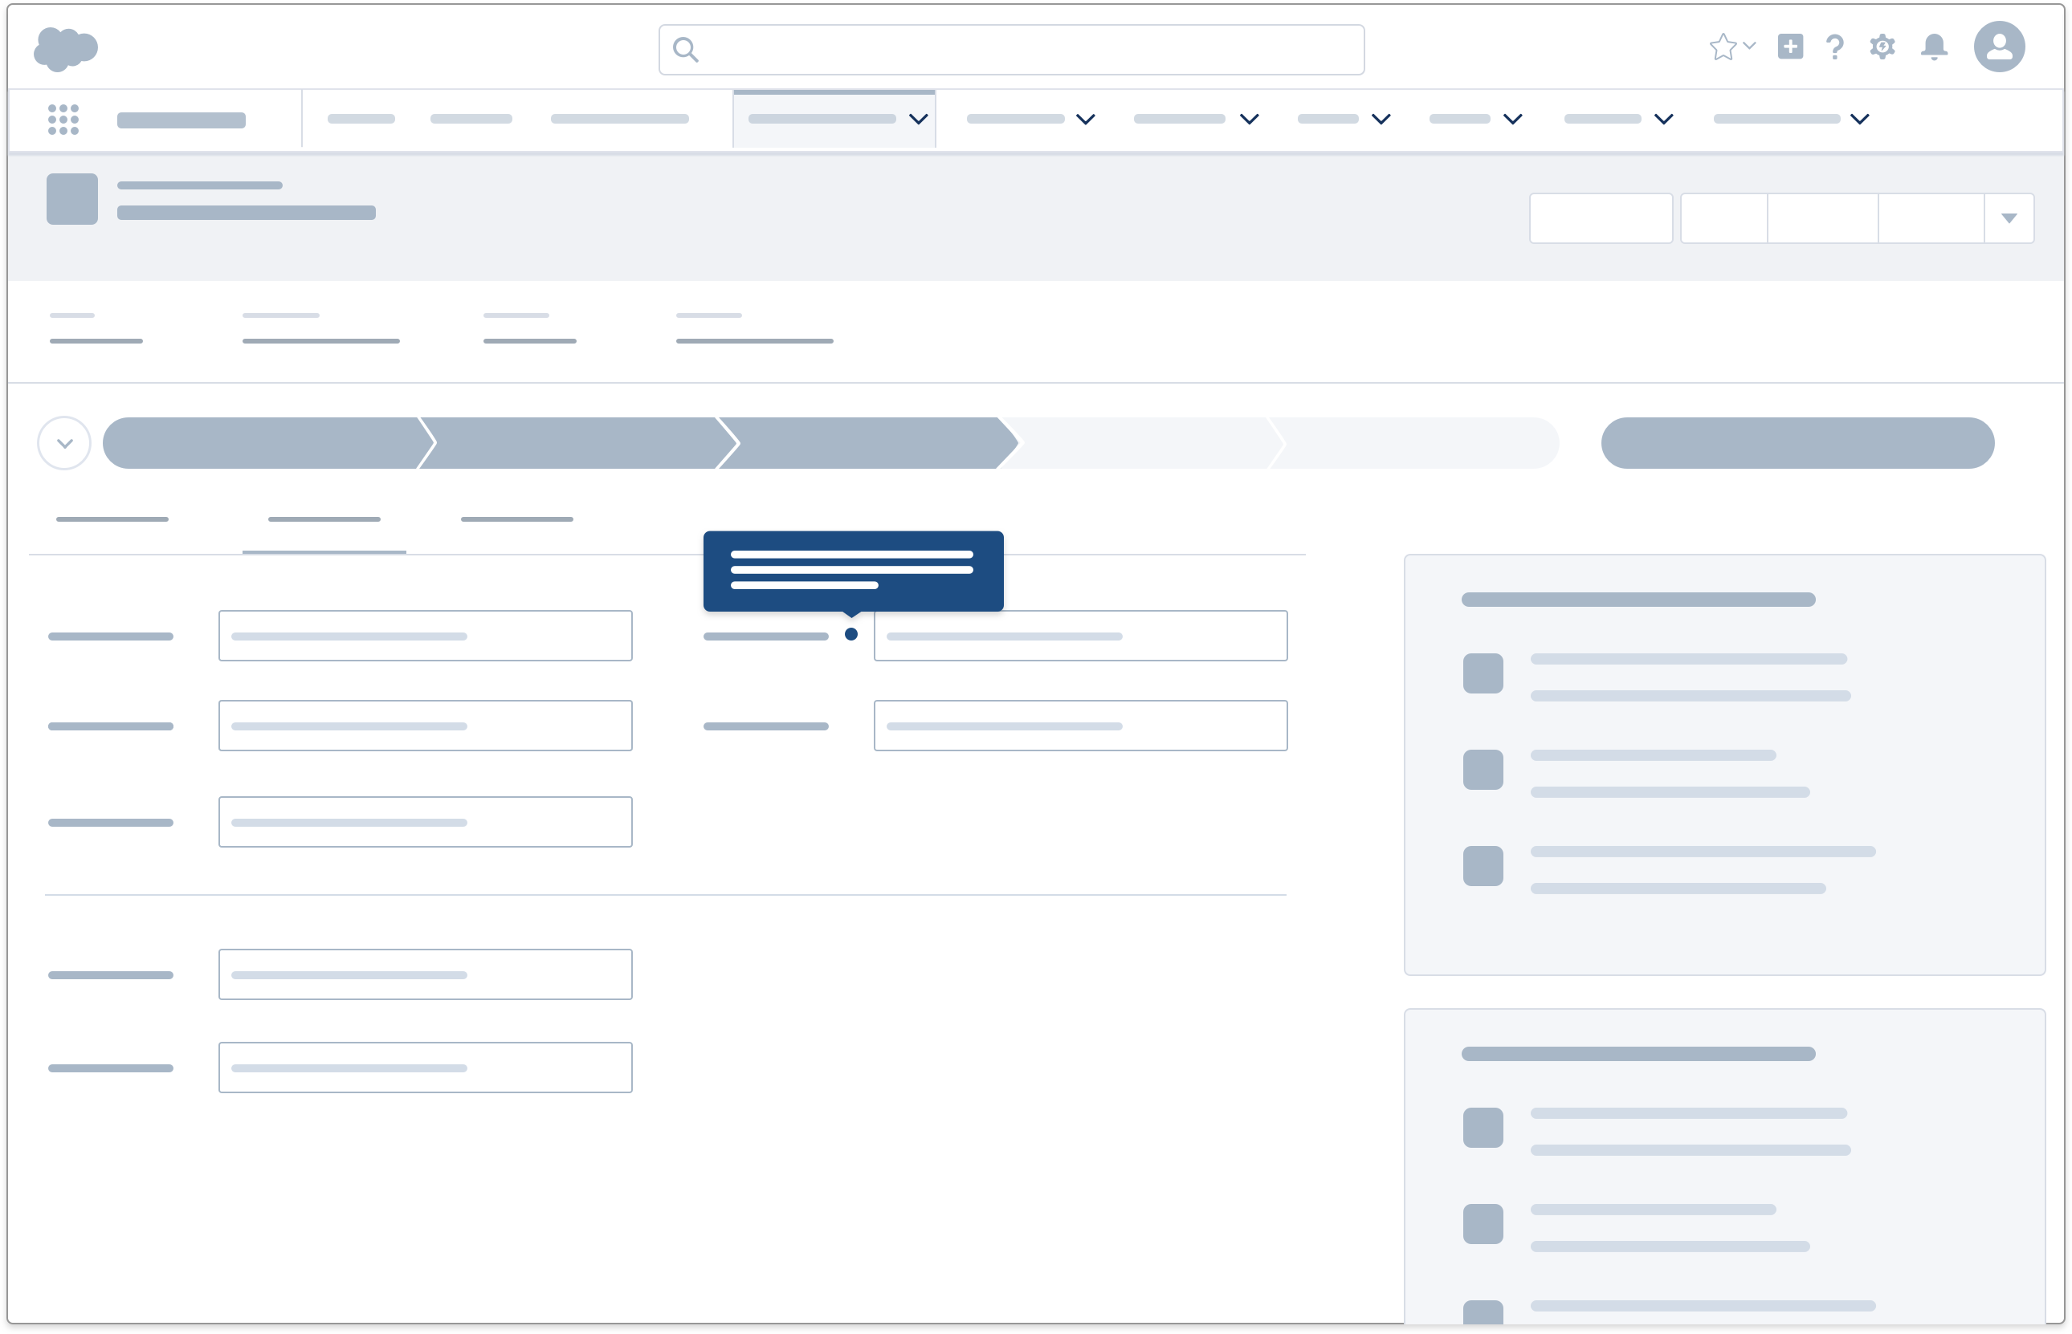Click the plus quick-create icon
The height and width of the screenshot is (1334, 2072).
(1790, 47)
